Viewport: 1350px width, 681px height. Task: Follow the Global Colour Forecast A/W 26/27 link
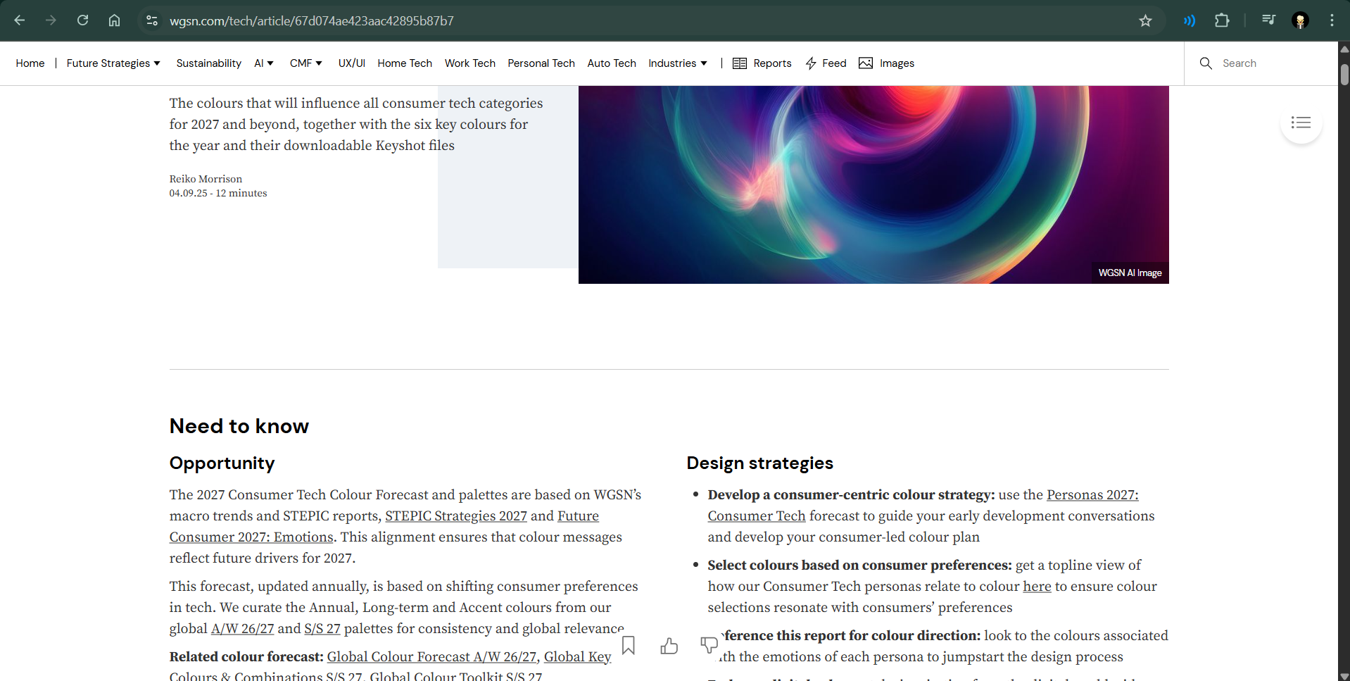tap(431, 657)
